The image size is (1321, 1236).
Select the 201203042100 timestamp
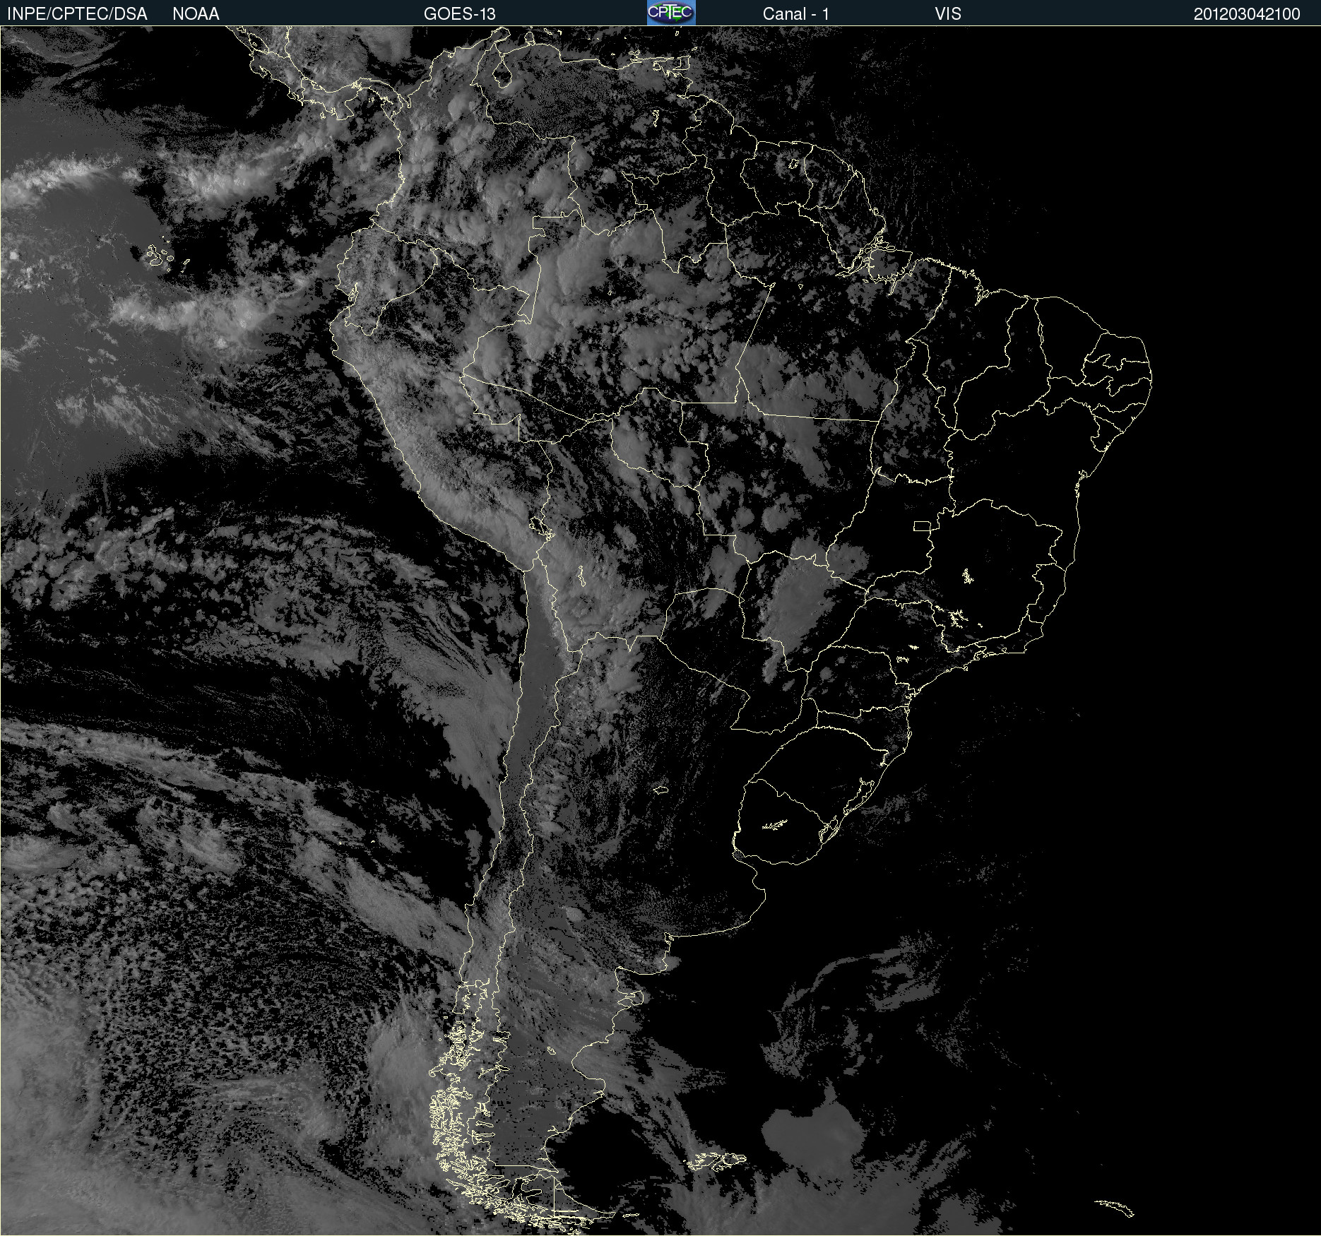pyautogui.click(x=1247, y=14)
